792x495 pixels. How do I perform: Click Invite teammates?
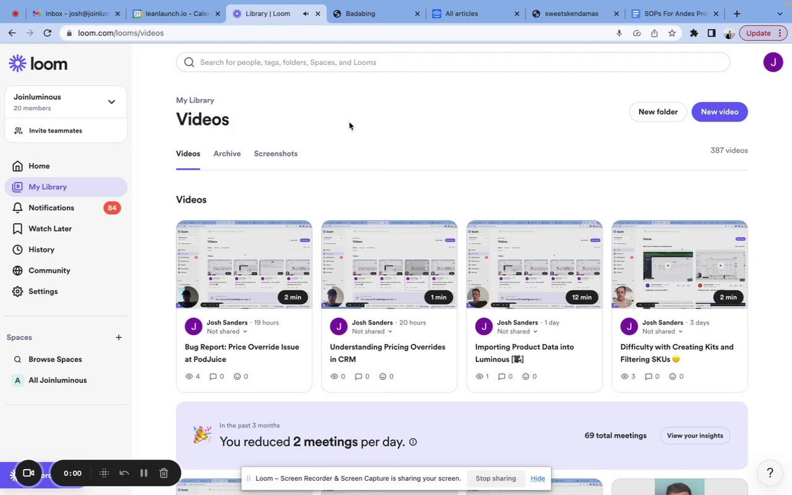[55, 131]
